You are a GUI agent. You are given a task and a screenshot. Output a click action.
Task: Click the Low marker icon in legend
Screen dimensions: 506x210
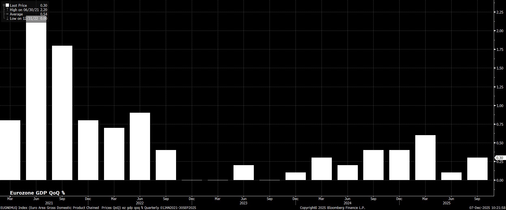[7, 19]
